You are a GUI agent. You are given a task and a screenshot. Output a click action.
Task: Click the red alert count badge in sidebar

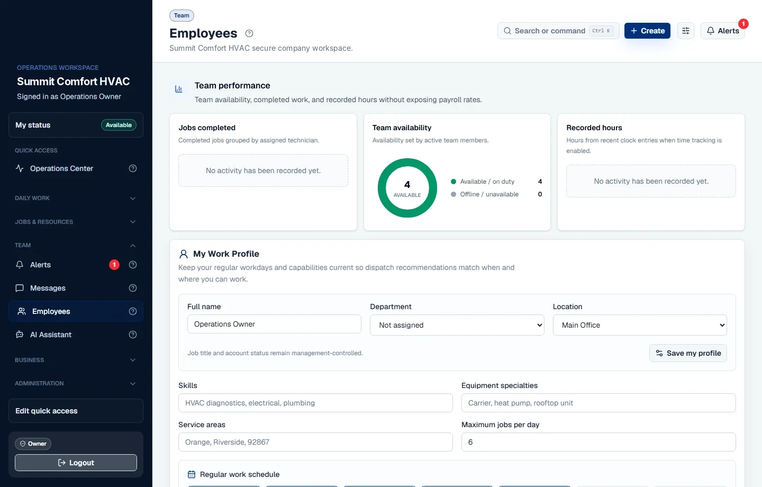(x=114, y=265)
